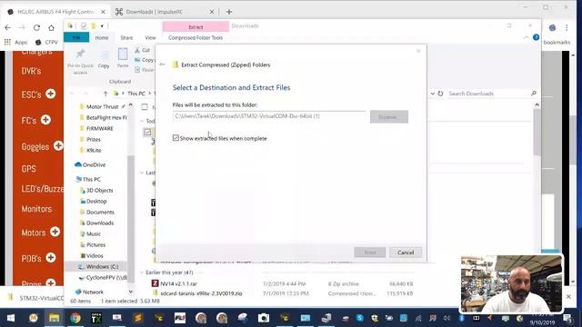Open Documents in navigation pane
The height and width of the screenshot is (327, 582).
coord(100,212)
